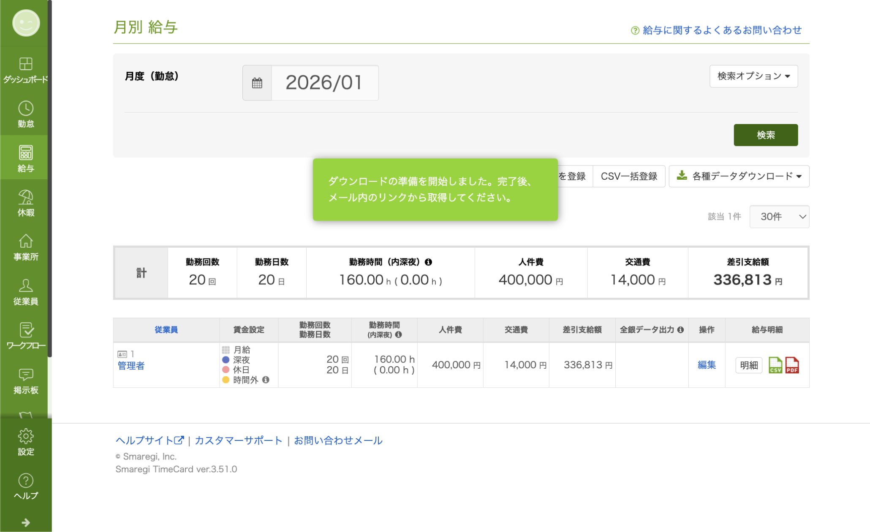Image resolution: width=870 pixels, height=532 pixels.
Task: Download the 管理者 payslip as PDF
Action: click(792, 365)
